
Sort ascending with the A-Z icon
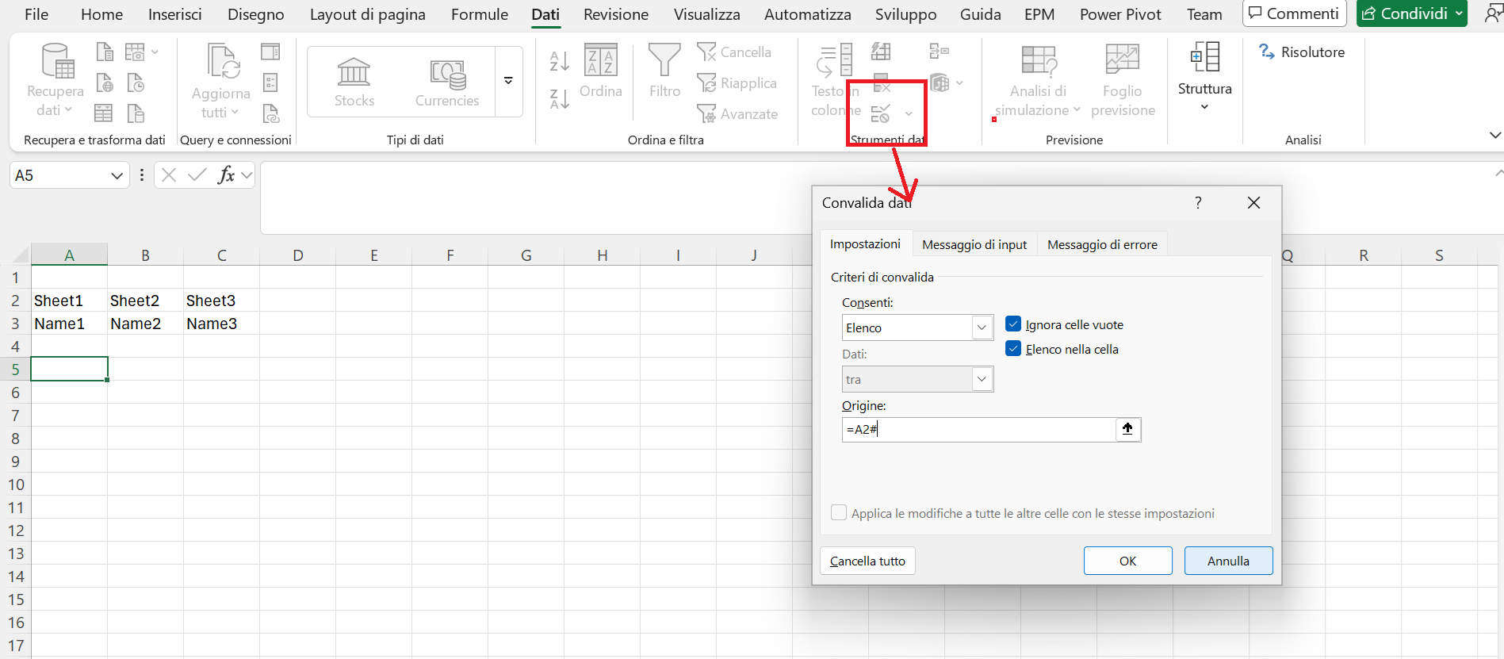560,61
